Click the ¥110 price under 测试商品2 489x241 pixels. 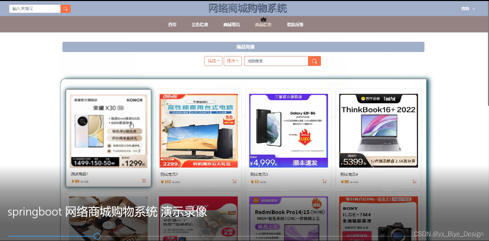tap(166, 182)
